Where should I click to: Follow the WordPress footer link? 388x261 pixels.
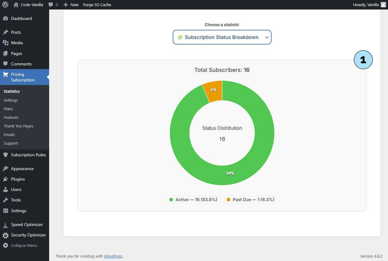point(113,256)
